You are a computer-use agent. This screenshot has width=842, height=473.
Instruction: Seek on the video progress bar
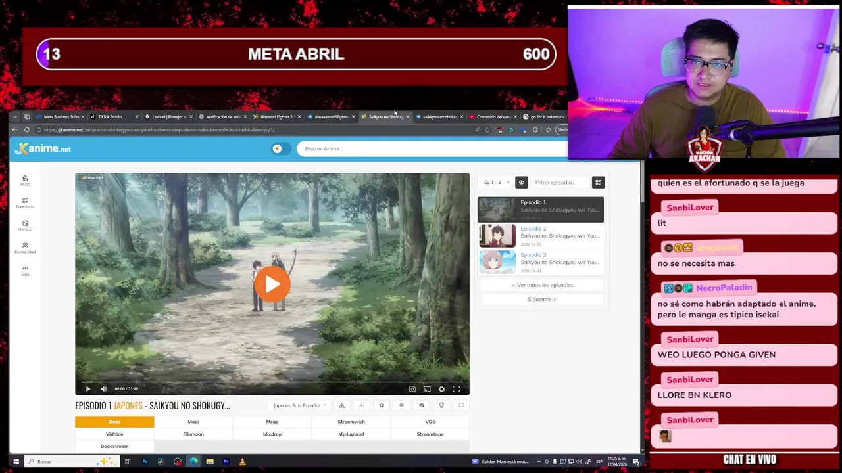[x=272, y=381]
